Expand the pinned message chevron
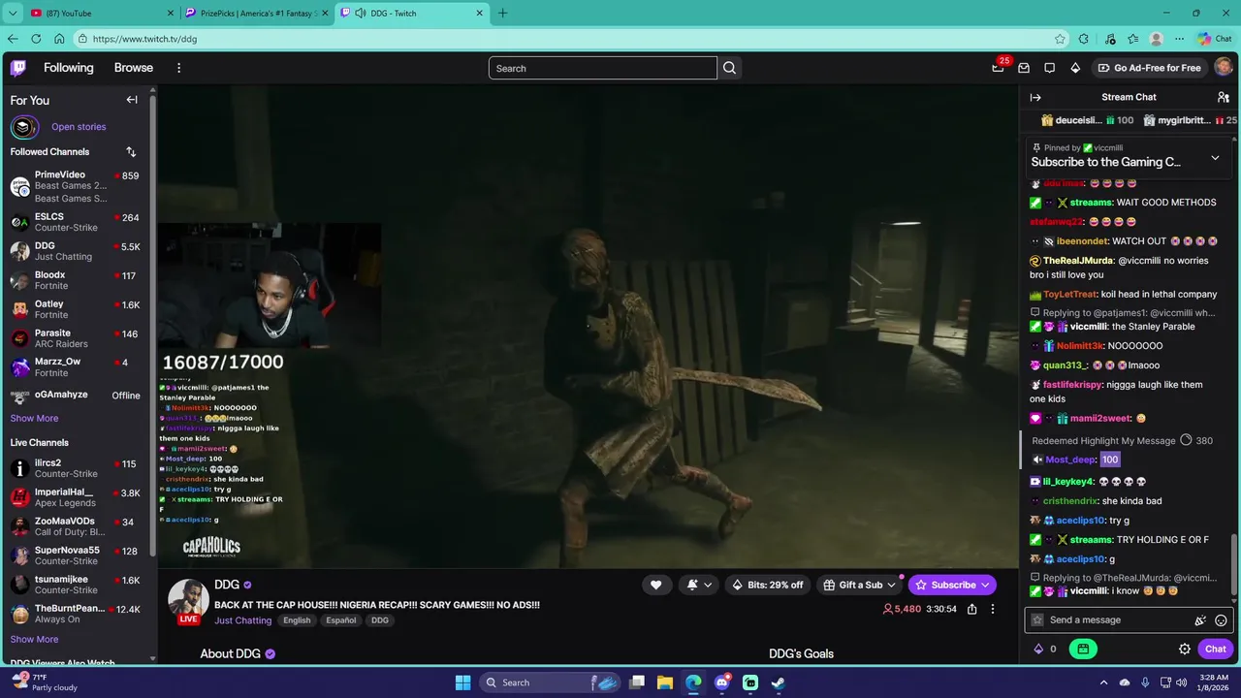Viewport: 1241px width, 698px height. coord(1215,158)
